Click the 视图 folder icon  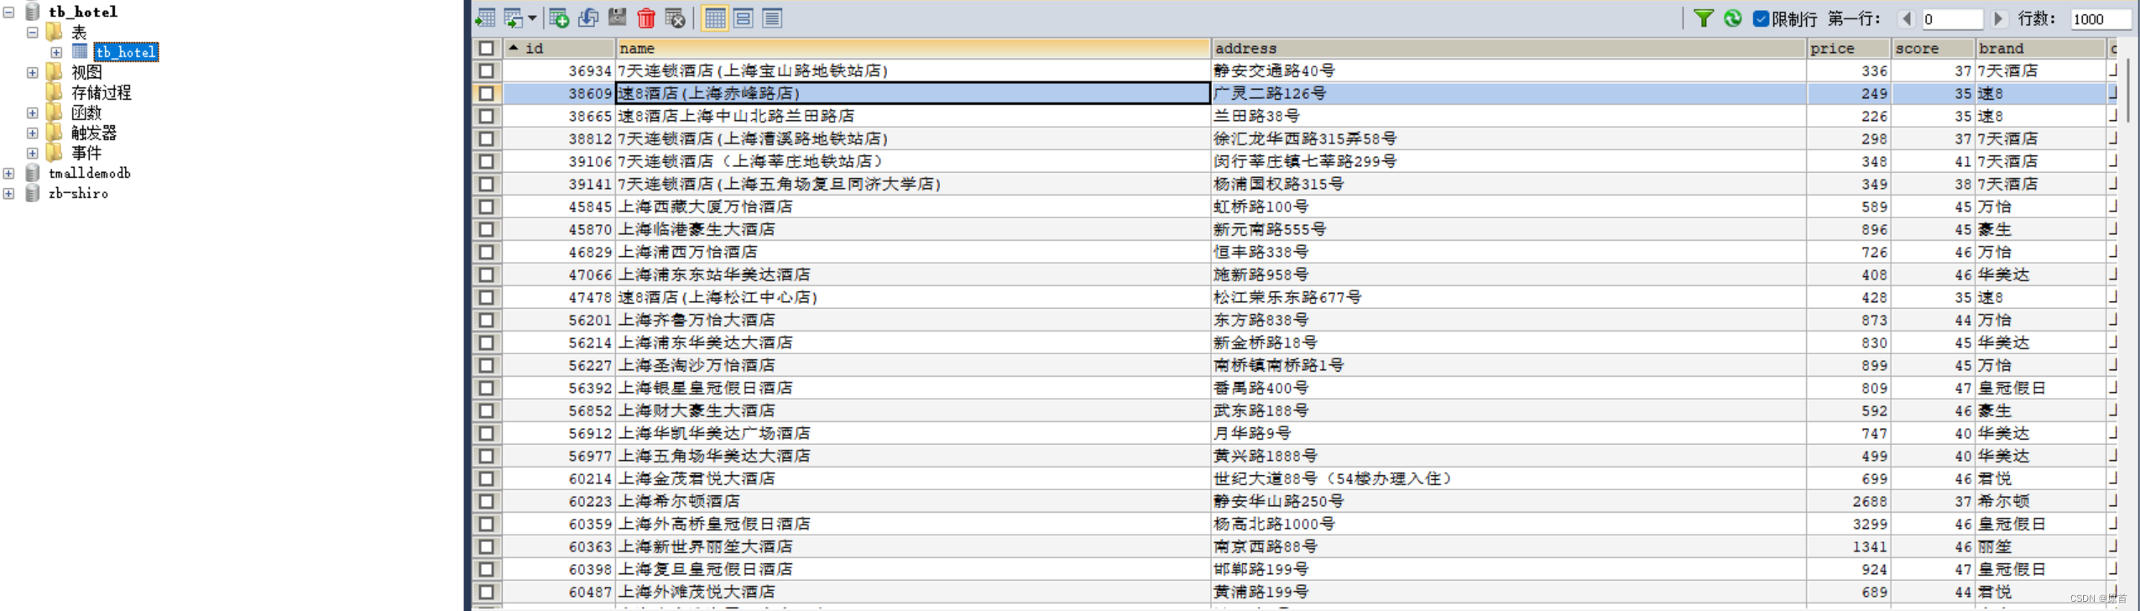coord(55,71)
